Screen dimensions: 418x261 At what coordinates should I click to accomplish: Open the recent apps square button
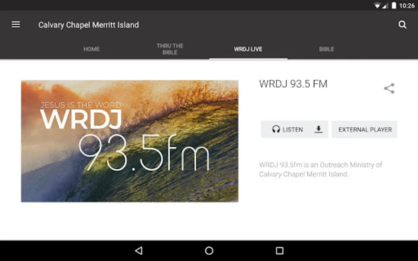tap(280, 251)
